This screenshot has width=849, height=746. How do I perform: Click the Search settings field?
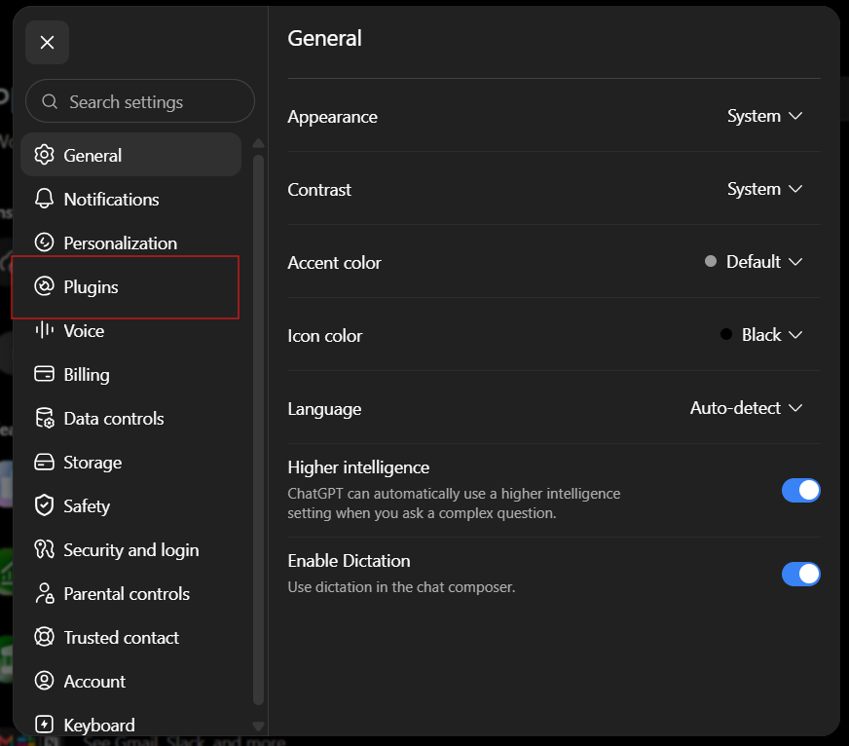click(139, 101)
